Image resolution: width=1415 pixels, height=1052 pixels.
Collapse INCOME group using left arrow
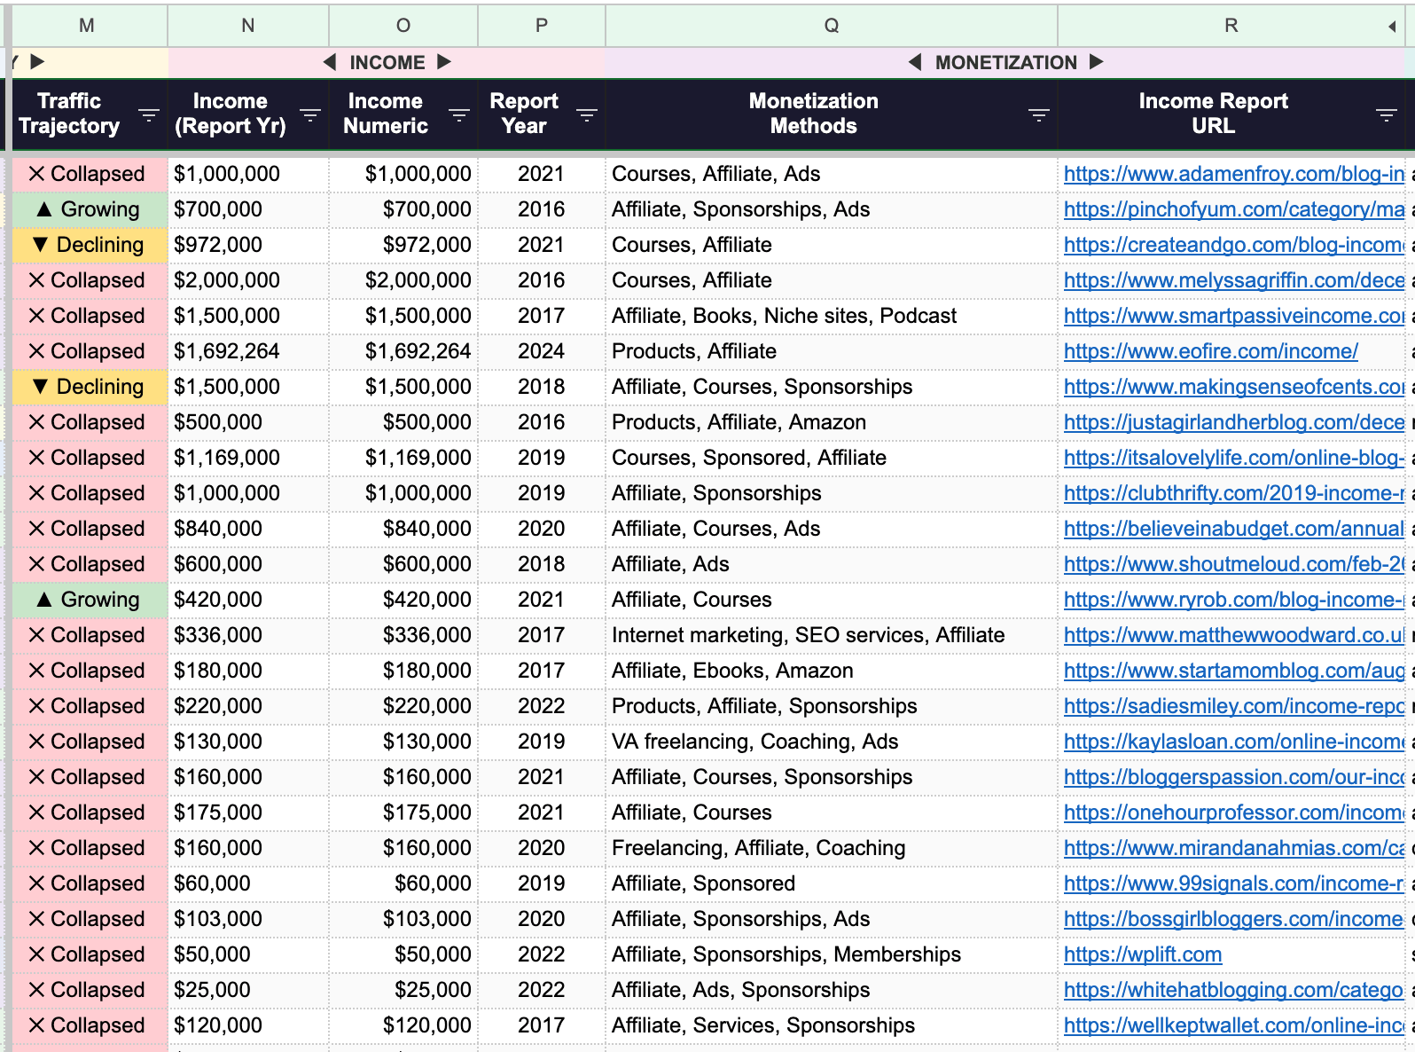pos(330,62)
